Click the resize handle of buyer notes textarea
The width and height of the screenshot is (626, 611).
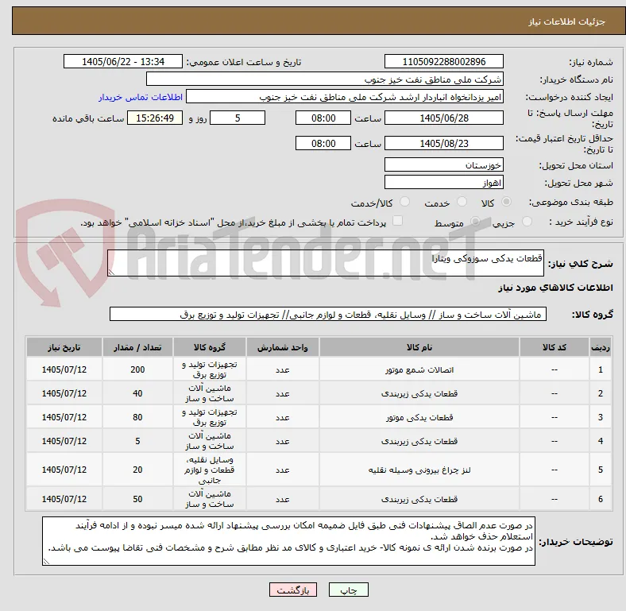46,562
